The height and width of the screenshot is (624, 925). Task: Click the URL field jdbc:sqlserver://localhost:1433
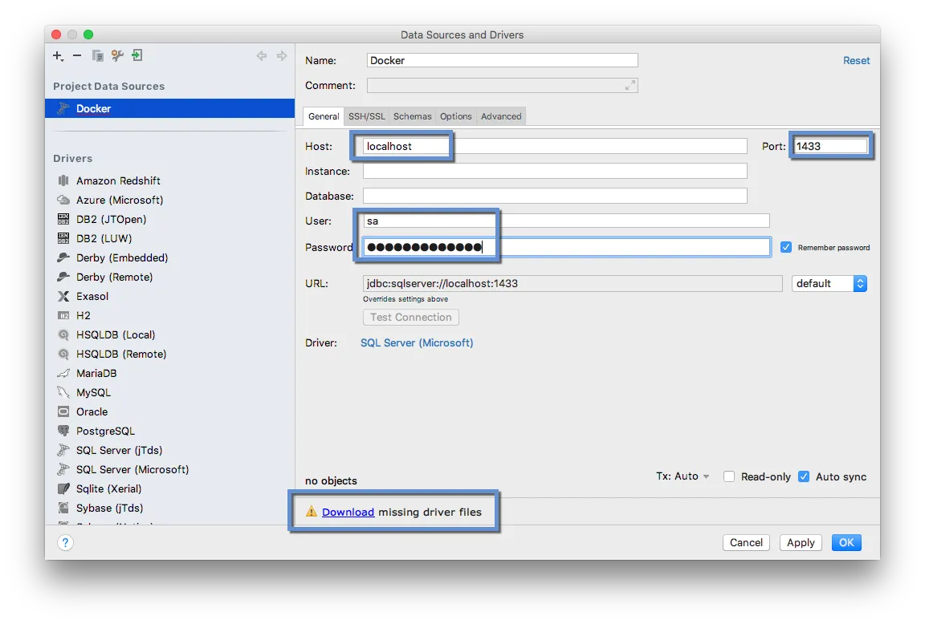pos(573,283)
